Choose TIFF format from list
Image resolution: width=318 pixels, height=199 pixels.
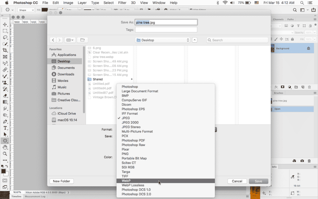click(x=166, y=176)
